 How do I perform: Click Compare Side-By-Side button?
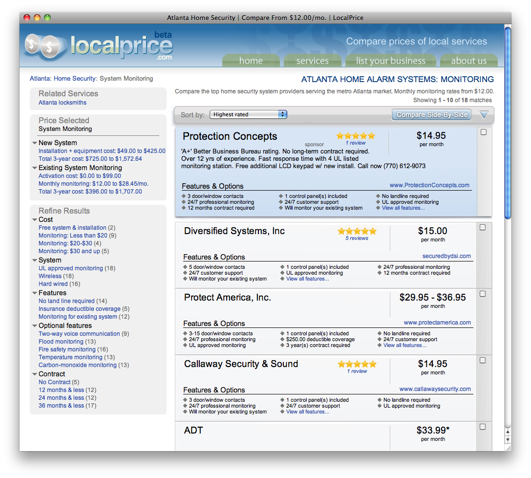[432, 114]
